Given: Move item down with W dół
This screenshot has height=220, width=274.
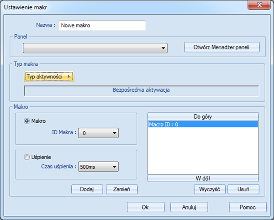Looking at the screenshot, I should click(x=203, y=178).
